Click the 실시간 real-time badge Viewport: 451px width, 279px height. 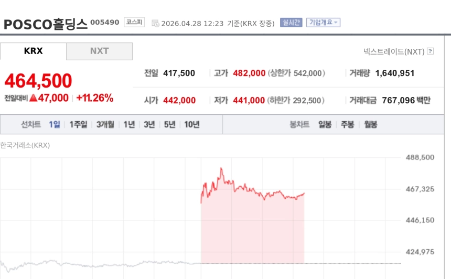pyautogui.click(x=291, y=23)
